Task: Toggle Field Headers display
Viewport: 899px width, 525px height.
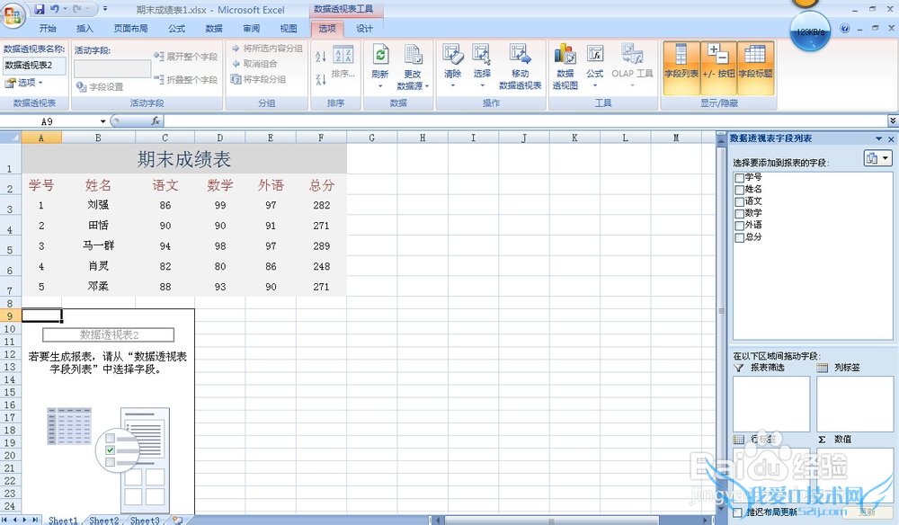Action: 755,67
